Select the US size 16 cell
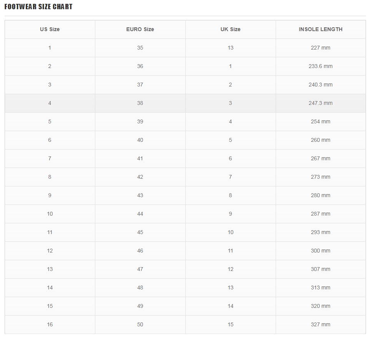This screenshot has height=339, width=371. point(50,324)
